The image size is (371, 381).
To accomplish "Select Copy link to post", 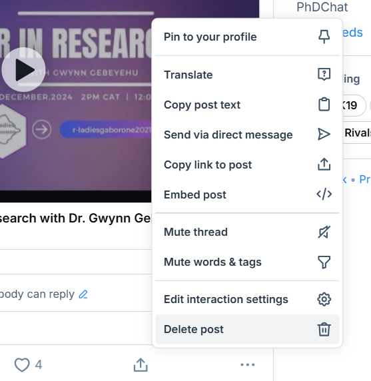I will [247, 165].
